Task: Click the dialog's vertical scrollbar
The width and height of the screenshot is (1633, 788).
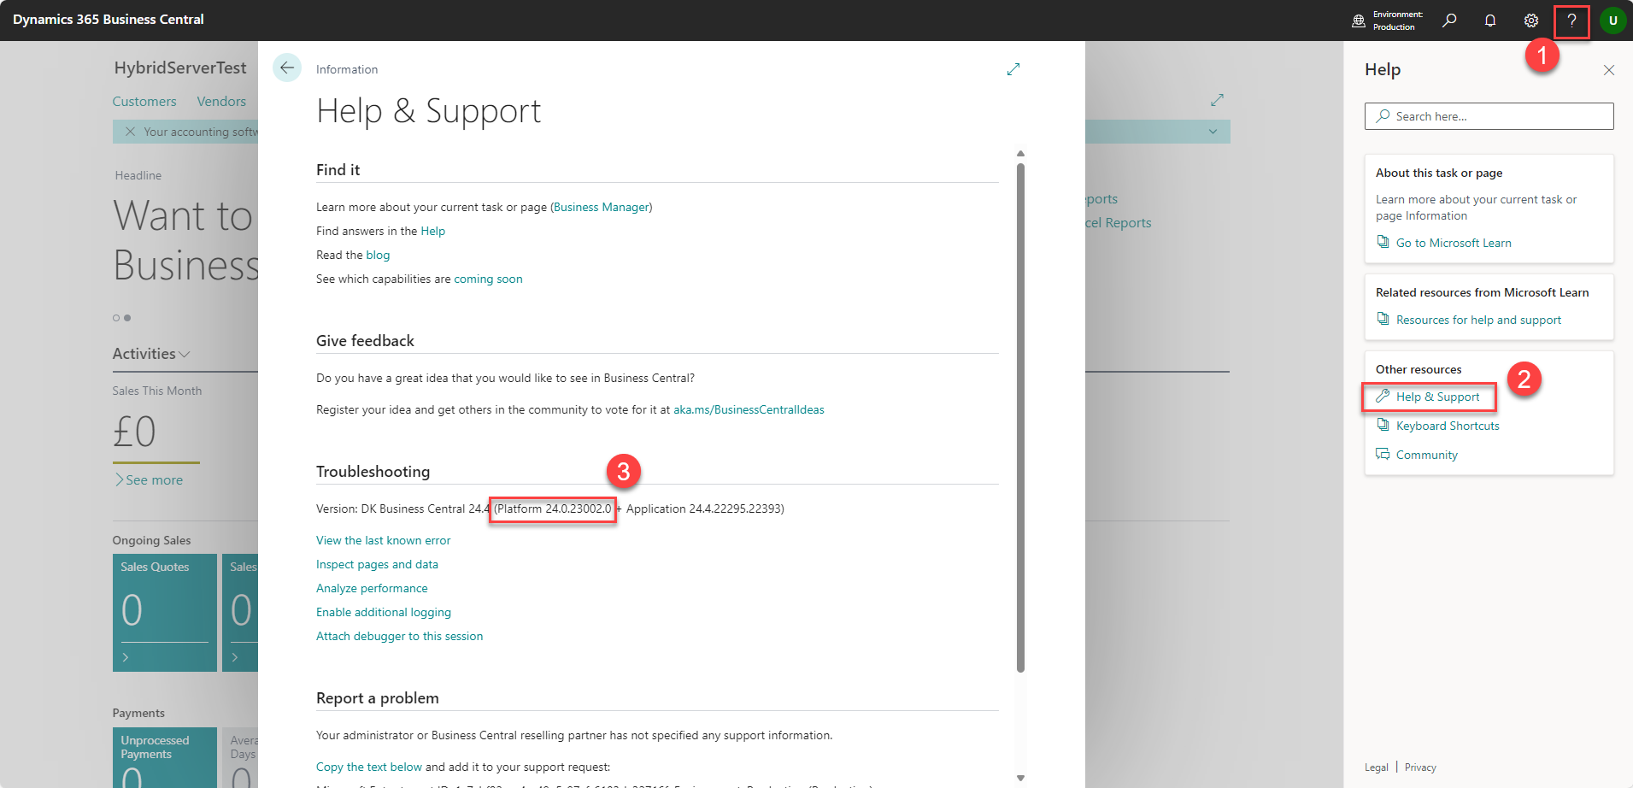Action: (x=1020, y=417)
